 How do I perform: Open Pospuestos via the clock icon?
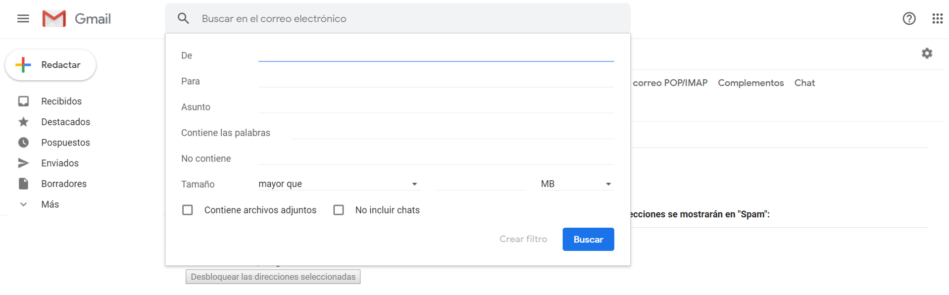coord(23,143)
